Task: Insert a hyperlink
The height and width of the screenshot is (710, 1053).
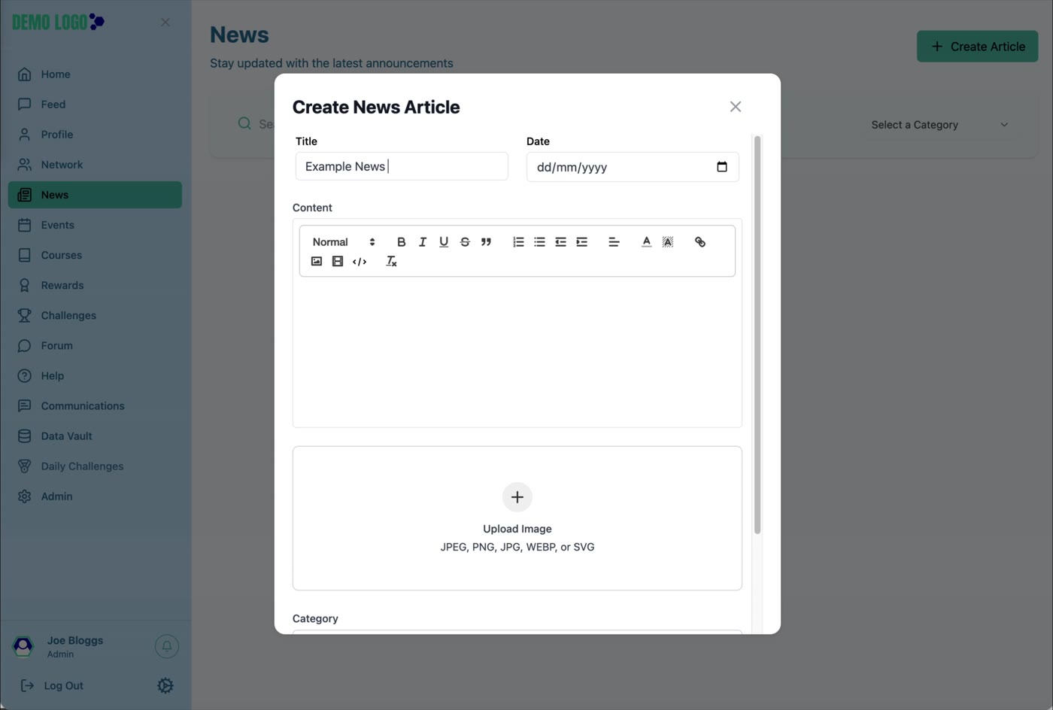Action: point(699,242)
